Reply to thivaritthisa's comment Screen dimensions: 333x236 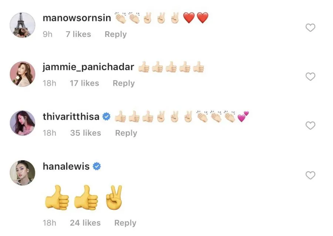[x=126, y=133]
